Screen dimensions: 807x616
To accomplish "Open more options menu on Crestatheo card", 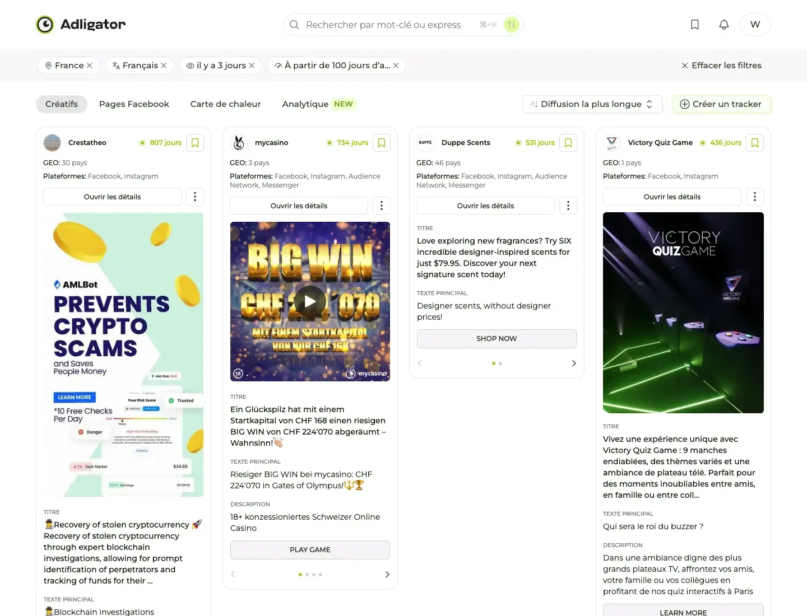I will (x=195, y=197).
